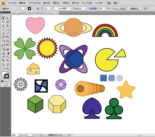The image size is (155, 137).
Task: Select the Direct Selection tool (white arrow)
Action: pos(7,18)
